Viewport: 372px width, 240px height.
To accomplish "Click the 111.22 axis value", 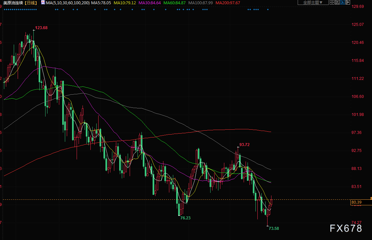I will 358,79.
